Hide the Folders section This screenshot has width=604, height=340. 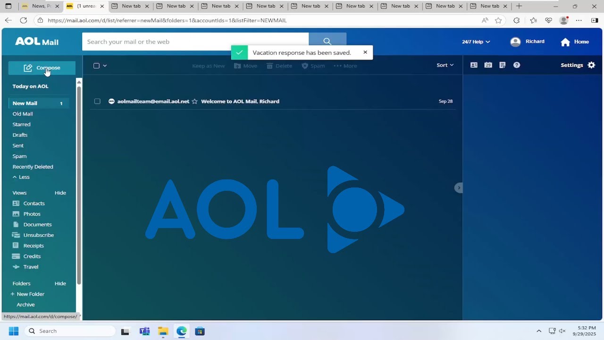tap(60, 283)
